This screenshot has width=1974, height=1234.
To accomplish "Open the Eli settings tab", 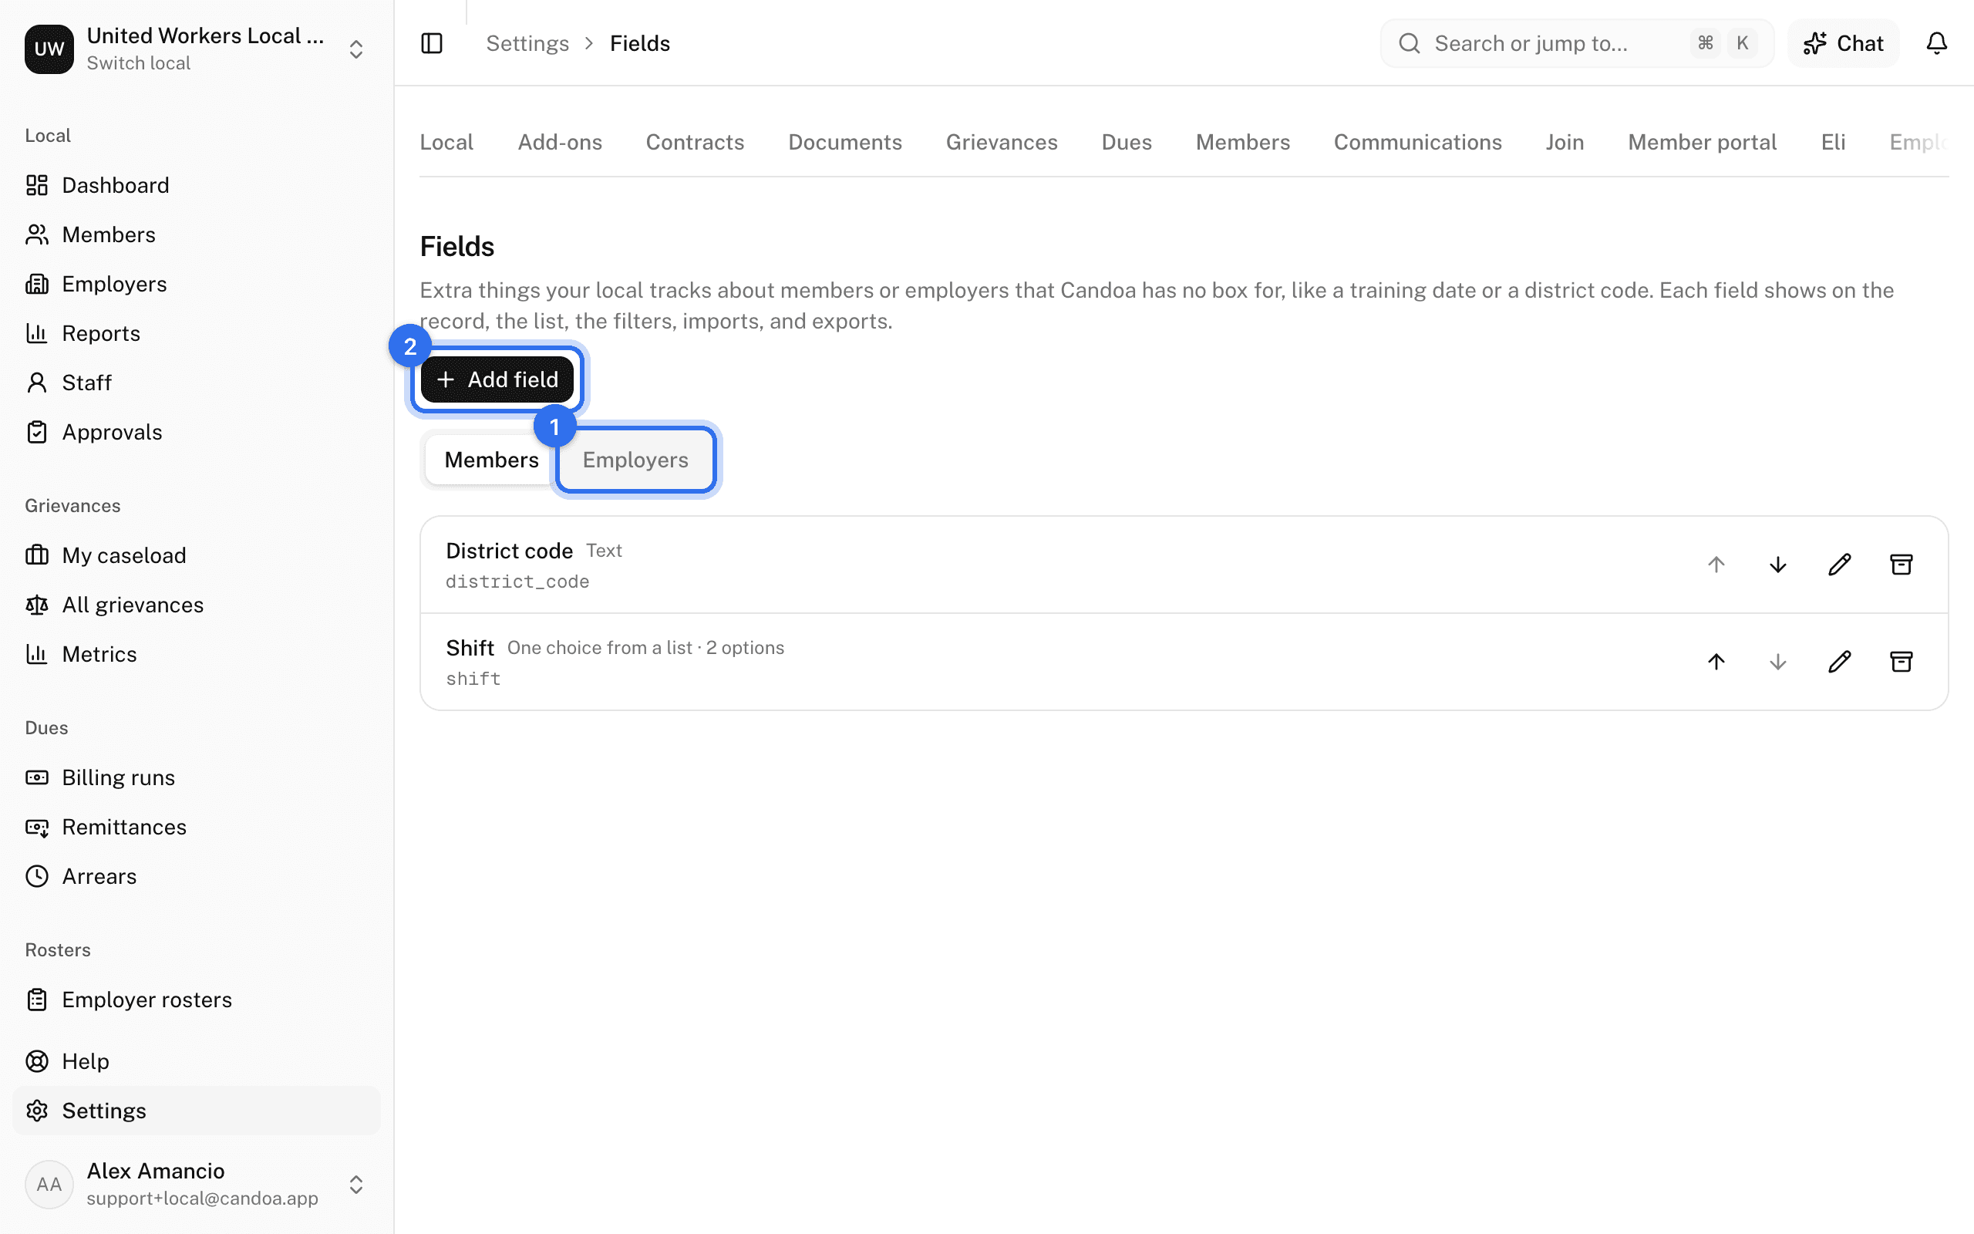I will coord(1833,142).
